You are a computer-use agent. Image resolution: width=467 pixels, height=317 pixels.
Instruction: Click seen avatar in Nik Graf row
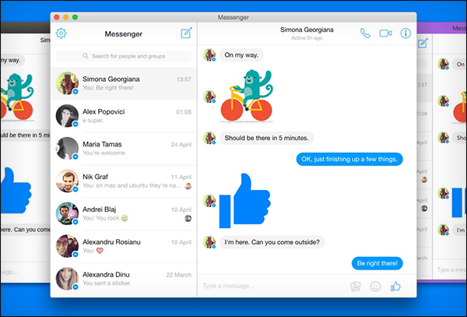[188, 186]
